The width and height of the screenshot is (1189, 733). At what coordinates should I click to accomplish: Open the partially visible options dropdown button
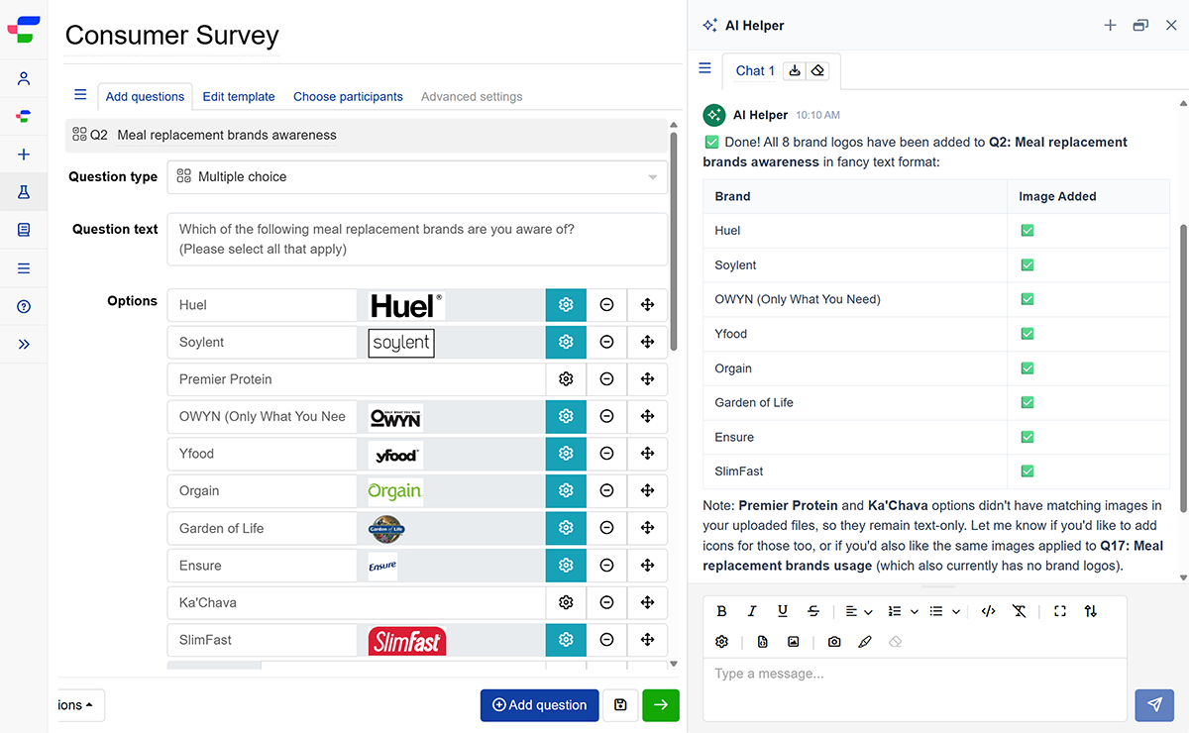click(x=79, y=705)
